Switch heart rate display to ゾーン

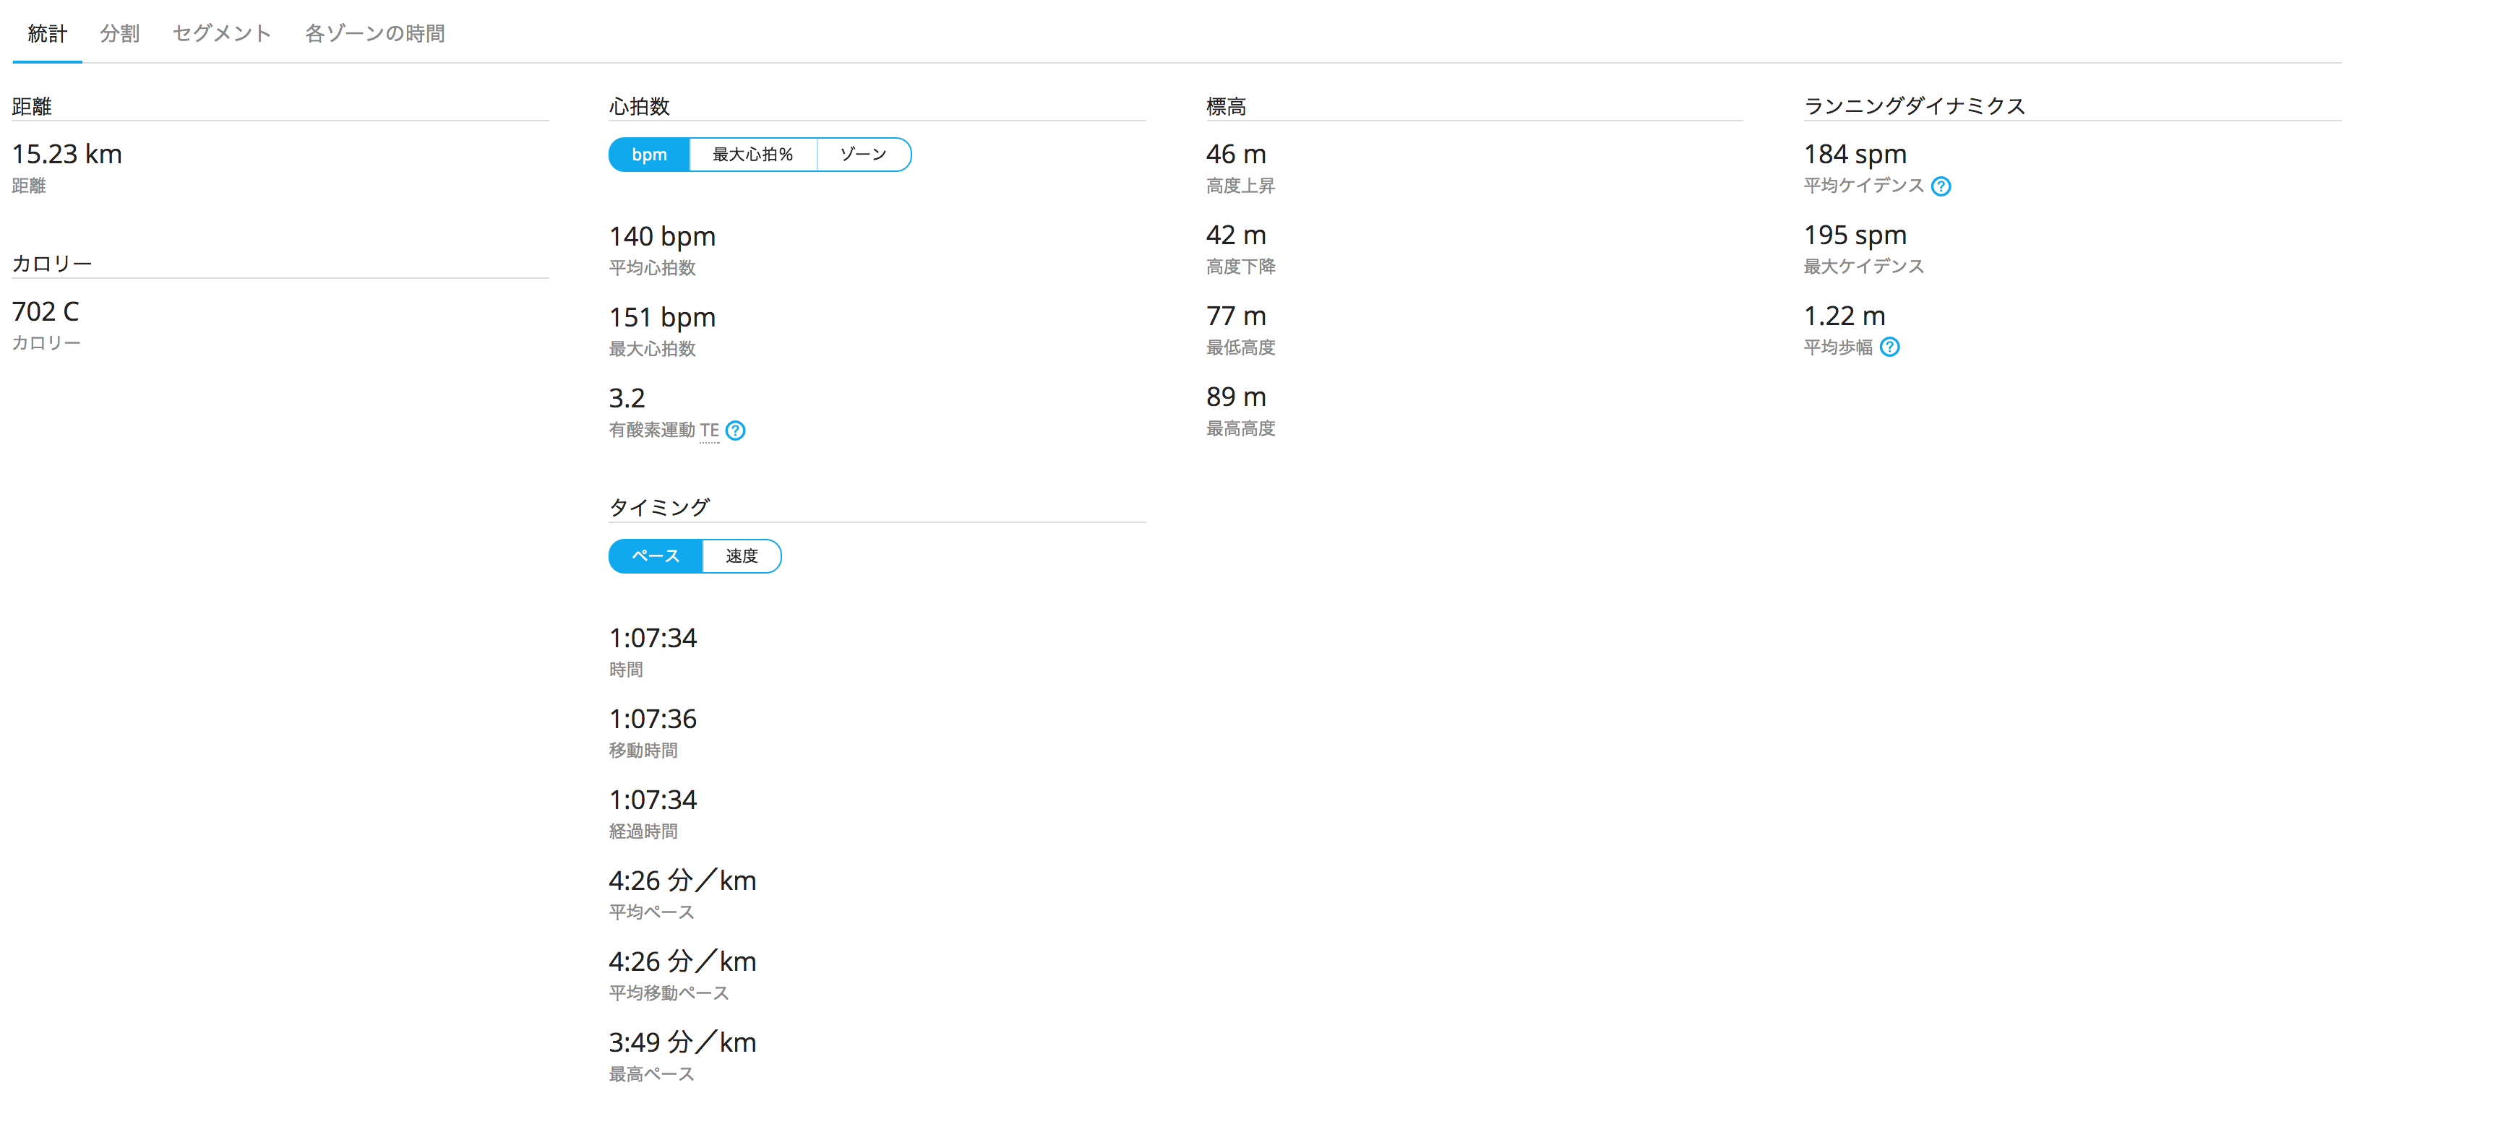click(x=863, y=155)
